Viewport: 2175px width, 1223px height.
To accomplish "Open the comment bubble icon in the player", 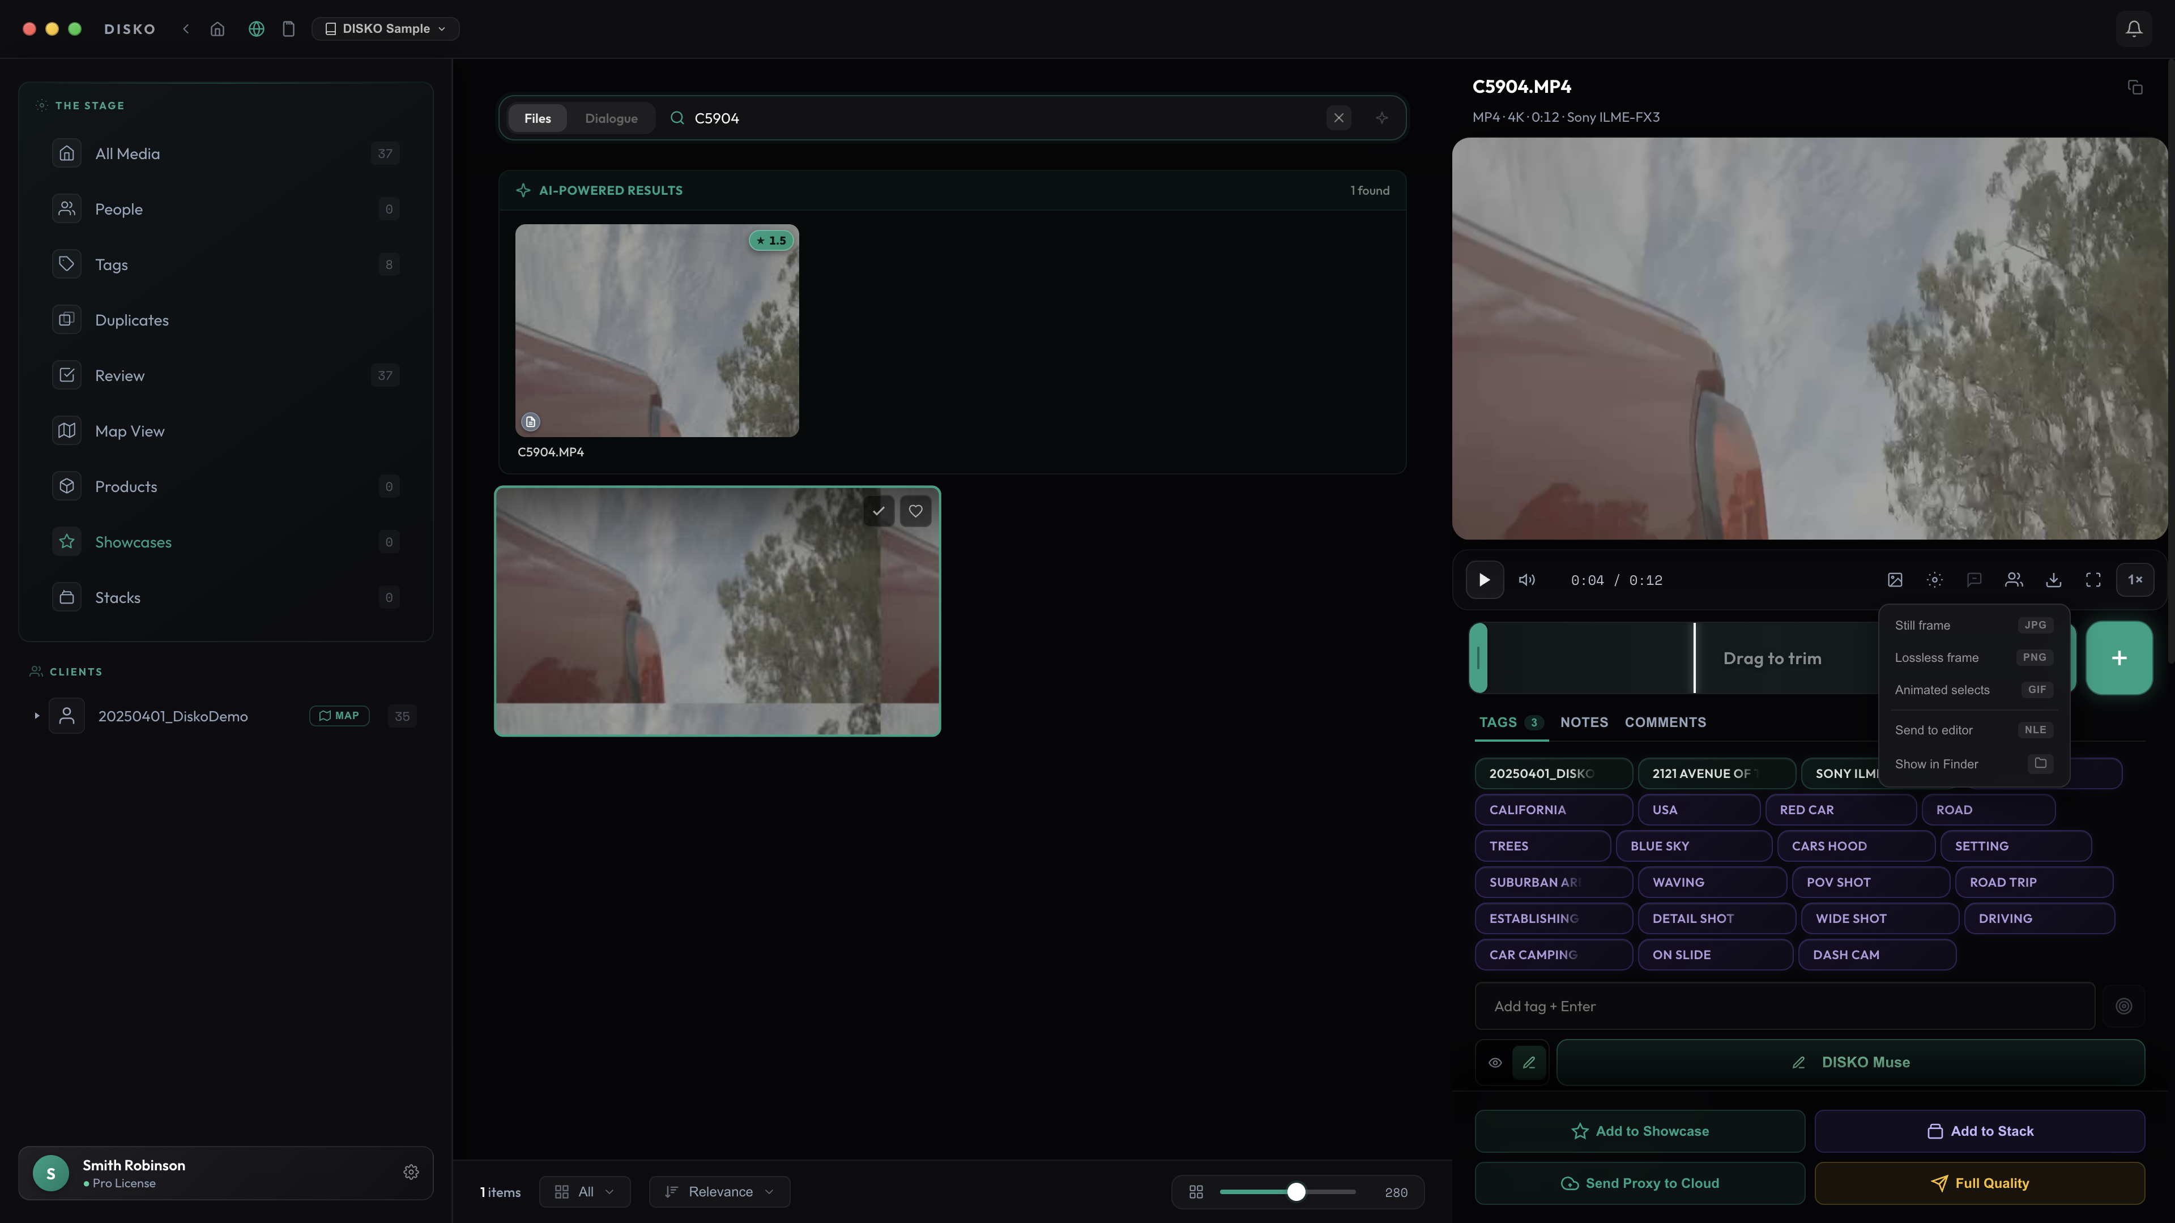I will [x=1974, y=580].
